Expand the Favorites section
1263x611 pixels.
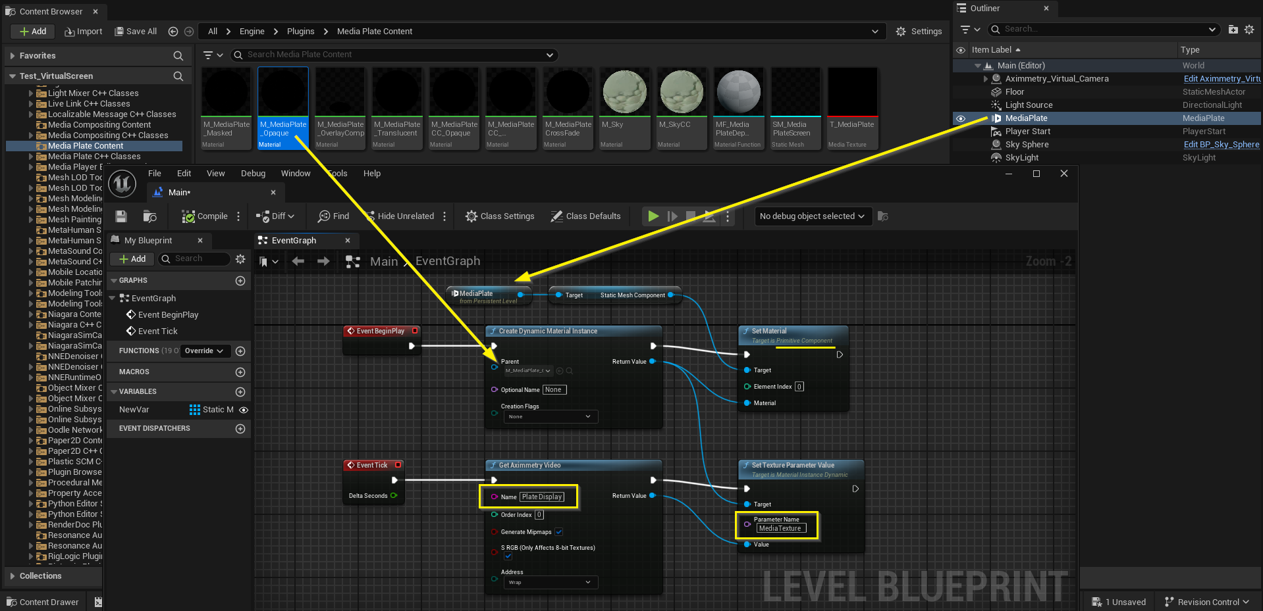pyautogui.click(x=13, y=56)
